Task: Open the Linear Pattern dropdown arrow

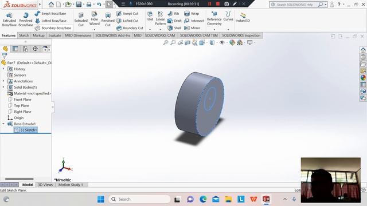Action: click(161, 29)
